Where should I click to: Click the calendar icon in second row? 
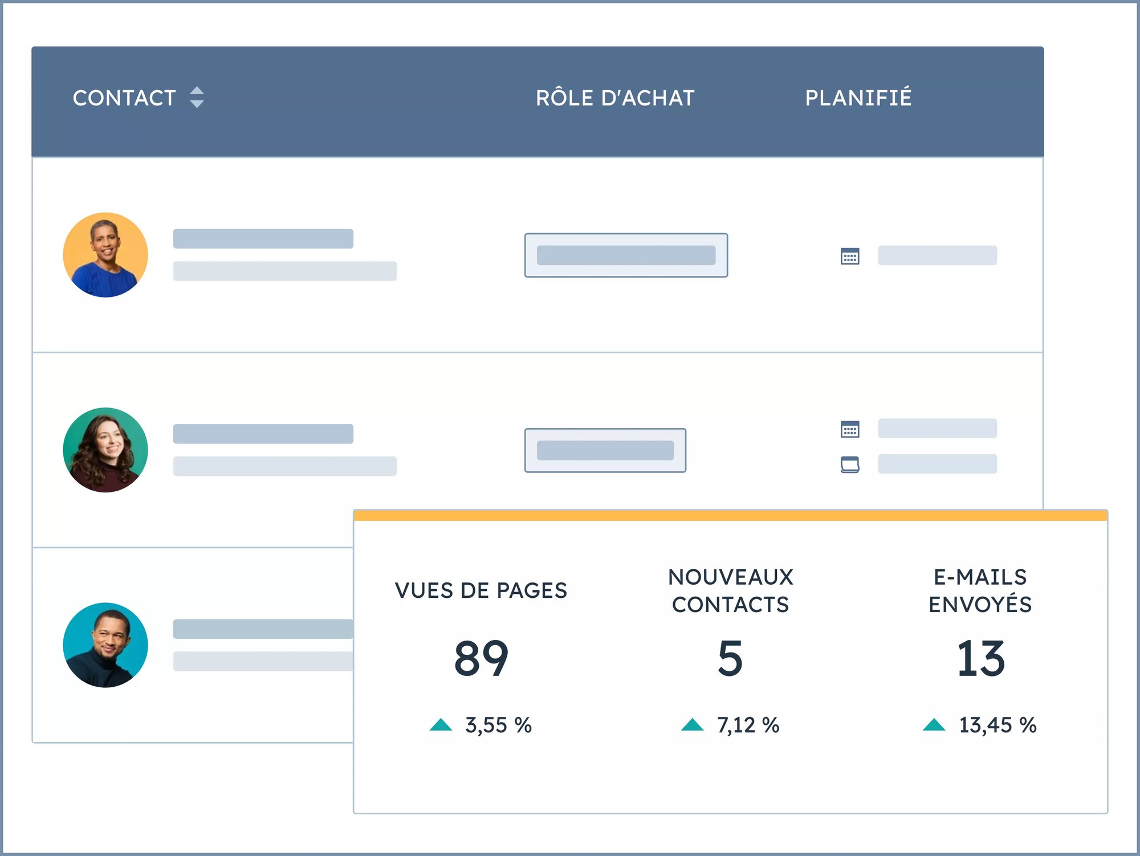pos(850,429)
